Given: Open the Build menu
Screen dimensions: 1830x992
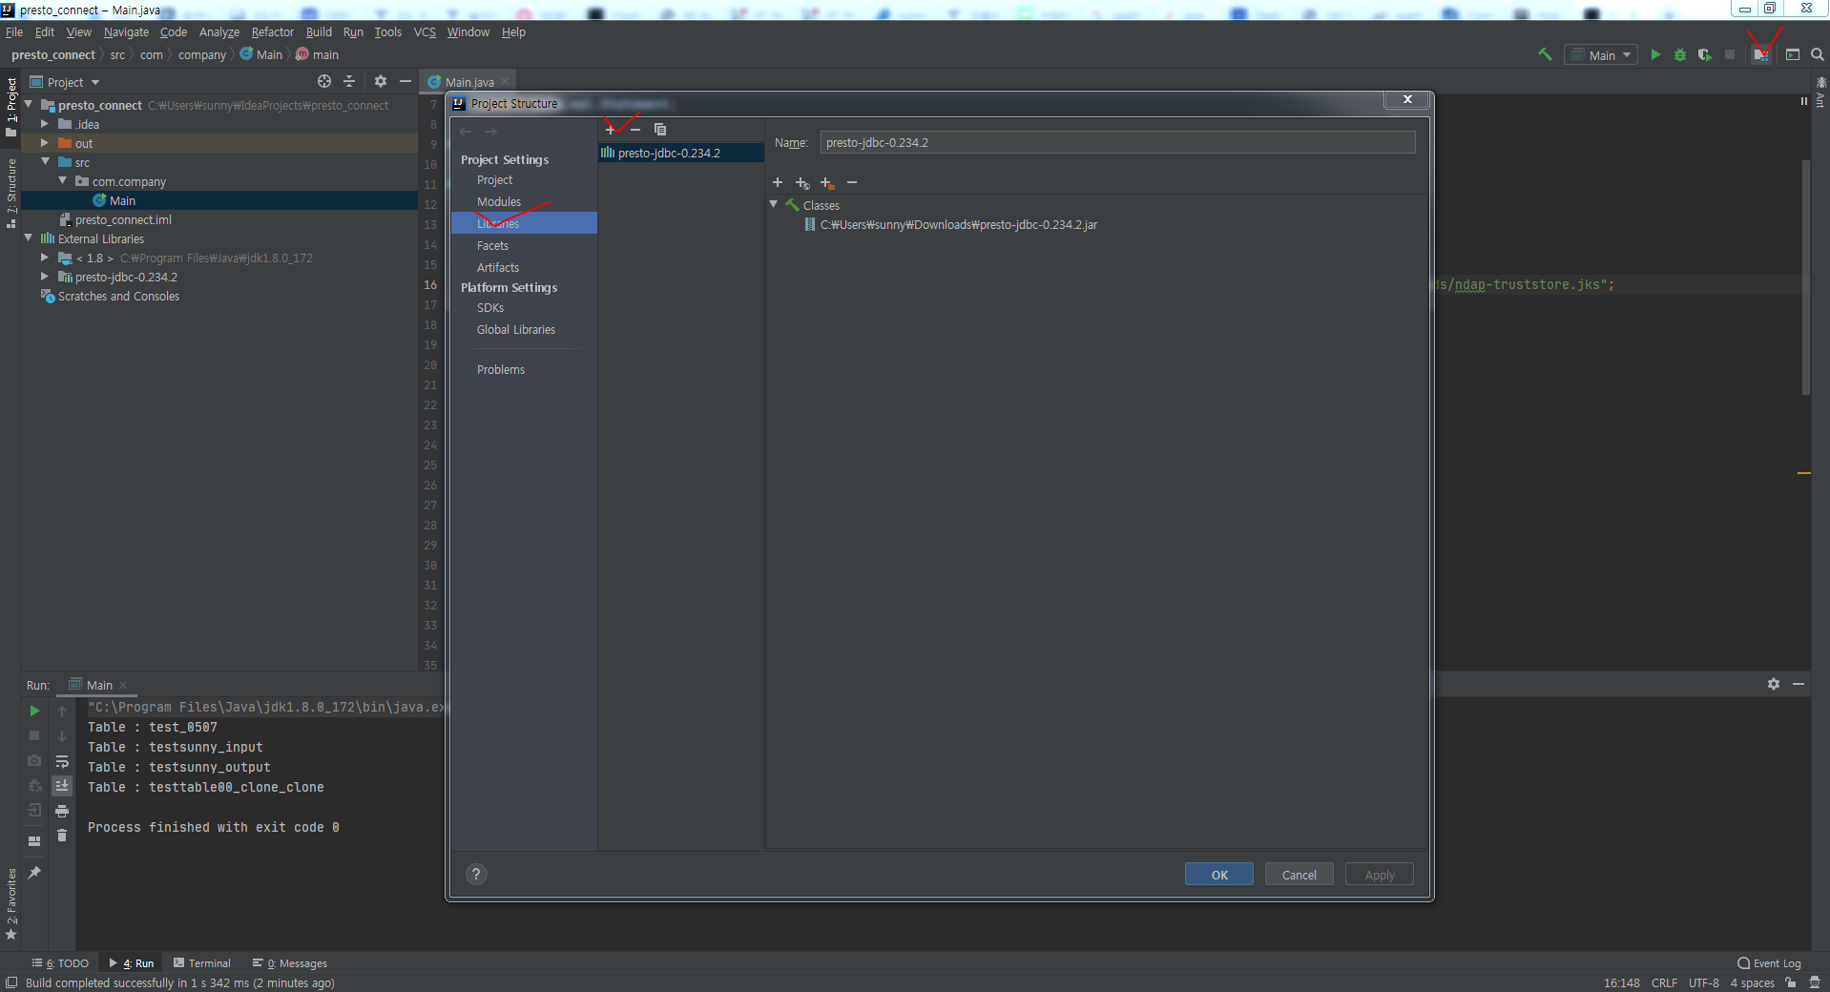Looking at the screenshot, I should [319, 32].
